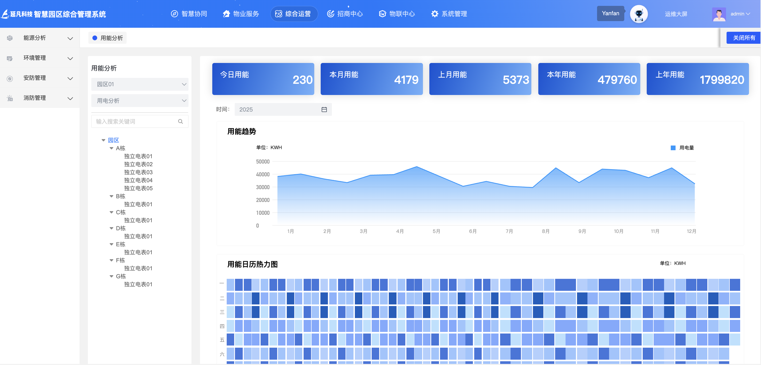761x365 pixels.
Task: Open the 物业服务 menu
Action: click(x=241, y=14)
